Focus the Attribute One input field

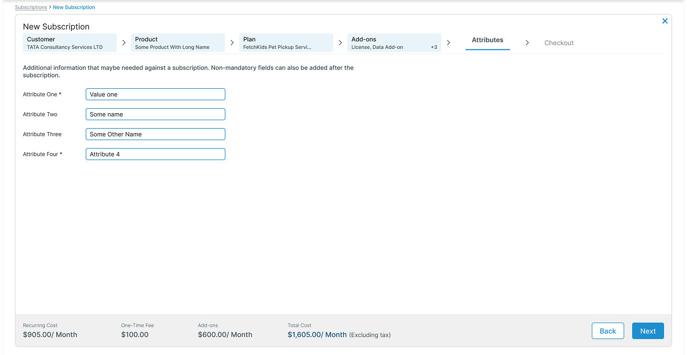(x=156, y=94)
